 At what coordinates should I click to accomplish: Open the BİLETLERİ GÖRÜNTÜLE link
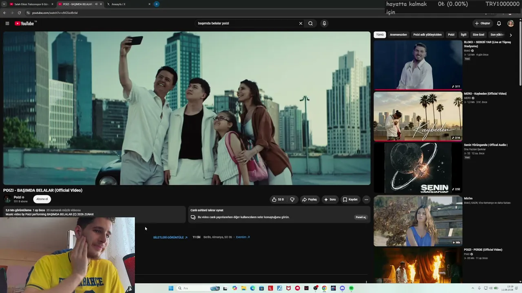[170, 237]
